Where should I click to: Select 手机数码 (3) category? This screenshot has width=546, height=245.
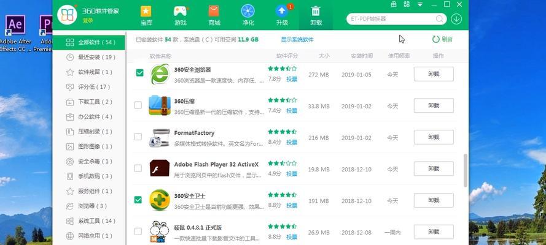[89, 176]
